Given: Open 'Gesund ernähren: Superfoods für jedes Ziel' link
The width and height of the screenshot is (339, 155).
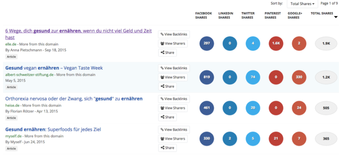Looking at the screenshot, I should click(53, 130).
